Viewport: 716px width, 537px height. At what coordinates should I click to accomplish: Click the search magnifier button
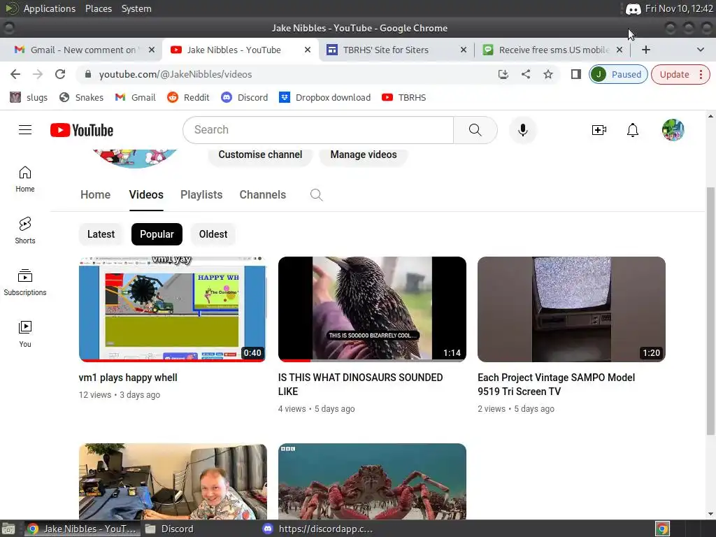pyautogui.click(x=475, y=130)
